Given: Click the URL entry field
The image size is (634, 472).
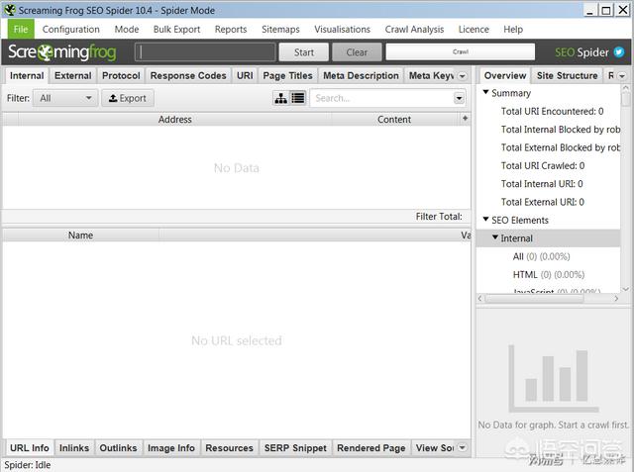Looking at the screenshot, I should click(x=205, y=52).
